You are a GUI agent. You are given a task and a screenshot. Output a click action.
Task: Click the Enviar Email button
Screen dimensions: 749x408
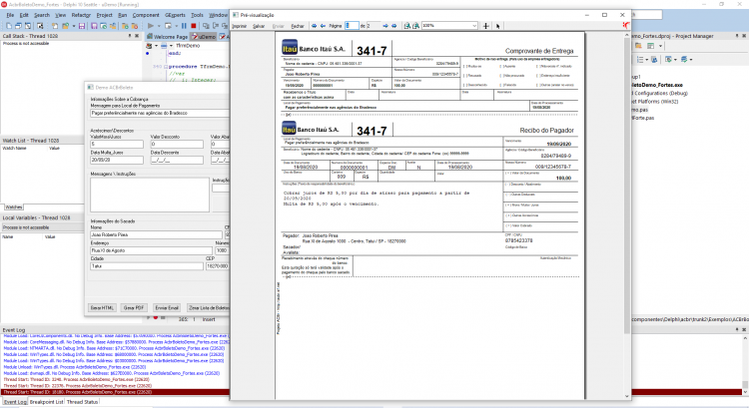(167, 308)
